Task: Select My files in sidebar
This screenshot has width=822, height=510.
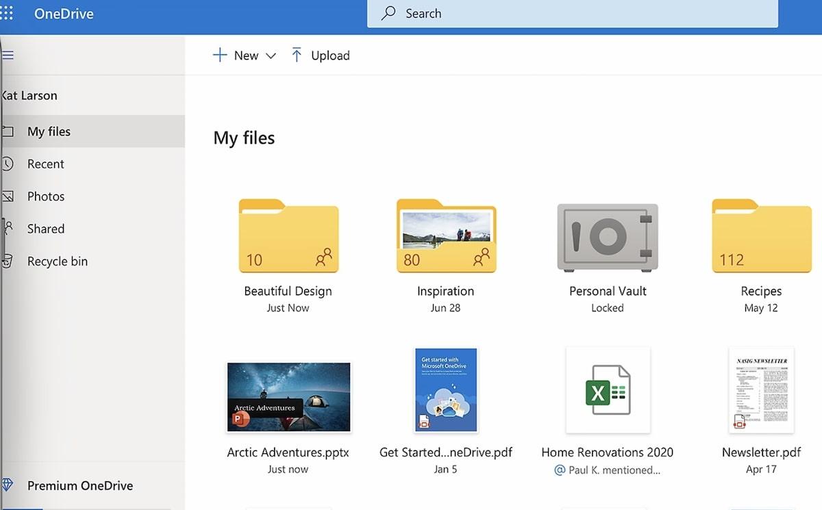Action: 49,131
